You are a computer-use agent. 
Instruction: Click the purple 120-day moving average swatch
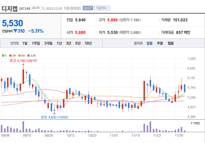(x=29, y=56)
